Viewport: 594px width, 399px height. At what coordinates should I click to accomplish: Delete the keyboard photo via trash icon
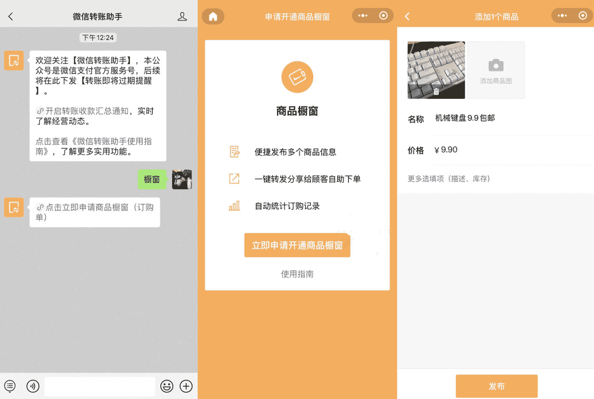pyautogui.click(x=436, y=92)
